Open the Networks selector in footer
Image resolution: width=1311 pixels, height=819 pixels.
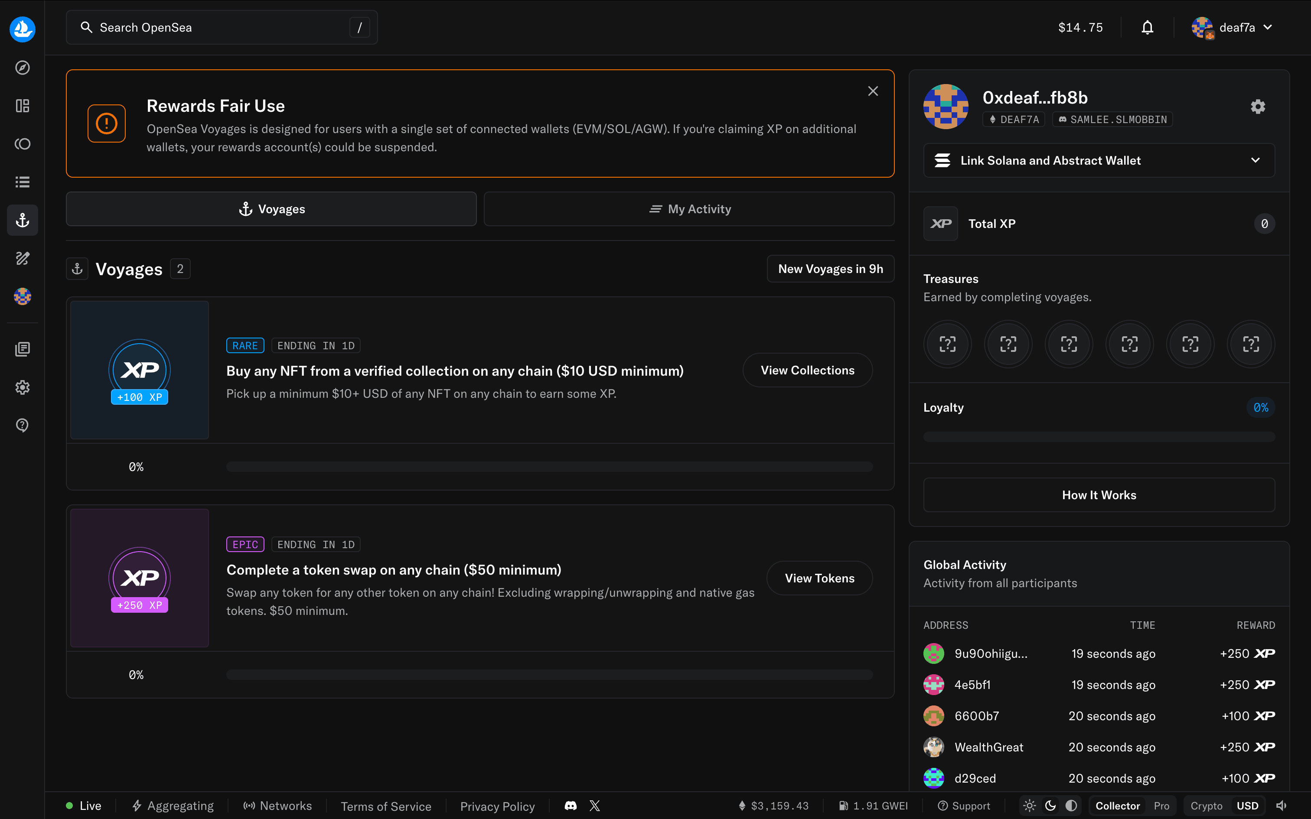point(277,806)
